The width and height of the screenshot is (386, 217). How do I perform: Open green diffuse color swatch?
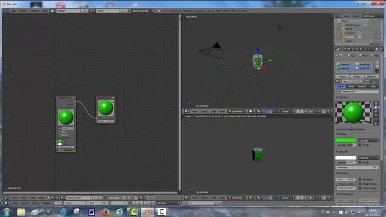(x=346, y=140)
